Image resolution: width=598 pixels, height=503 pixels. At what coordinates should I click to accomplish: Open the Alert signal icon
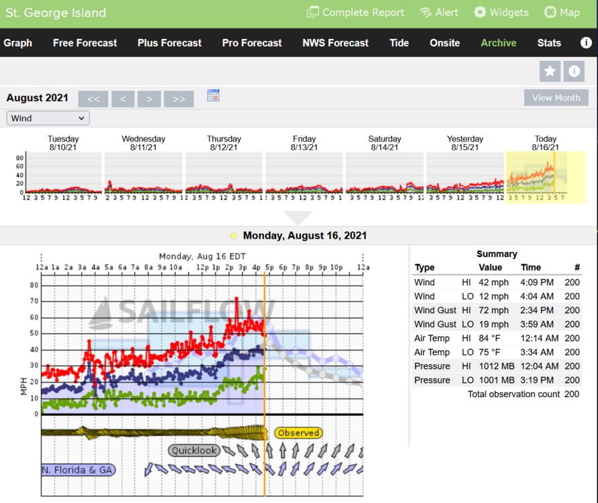[x=425, y=13]
